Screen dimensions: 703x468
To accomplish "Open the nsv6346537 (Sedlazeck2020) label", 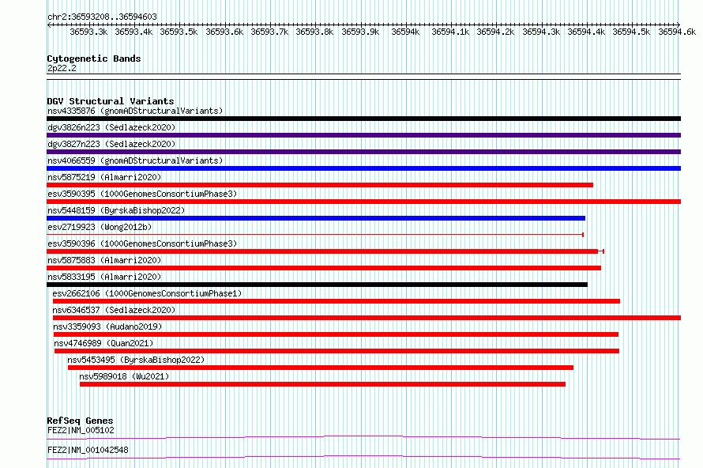I will click(x=114, y=310).
